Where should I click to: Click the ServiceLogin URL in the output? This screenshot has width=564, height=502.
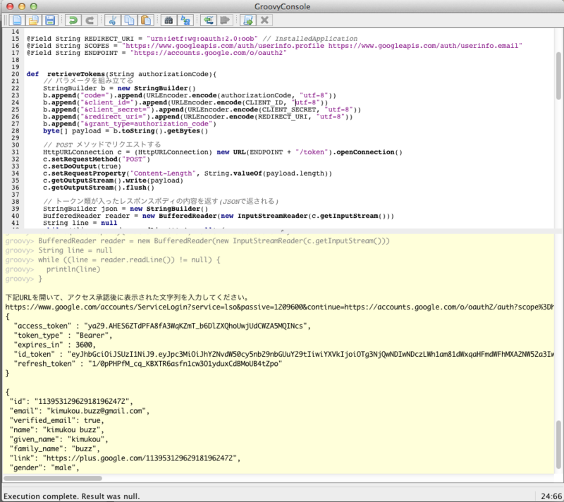[279, 307]
